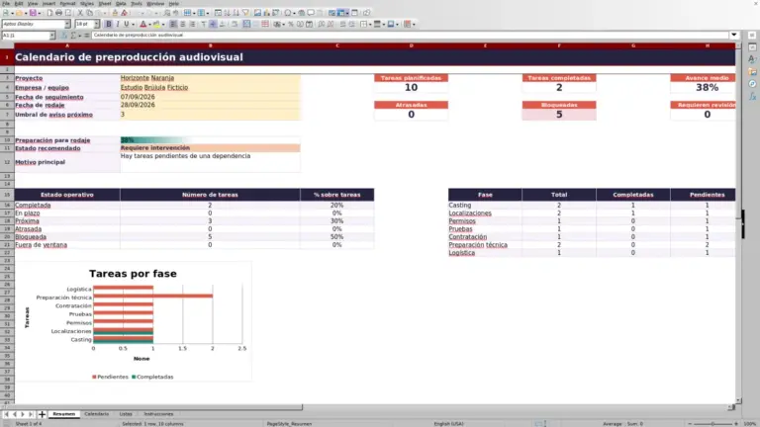The height and width of the screenshot is (427, 760).
Task: Switch to the Instrucciones sheet tab
Action: [x=158, y=414]
